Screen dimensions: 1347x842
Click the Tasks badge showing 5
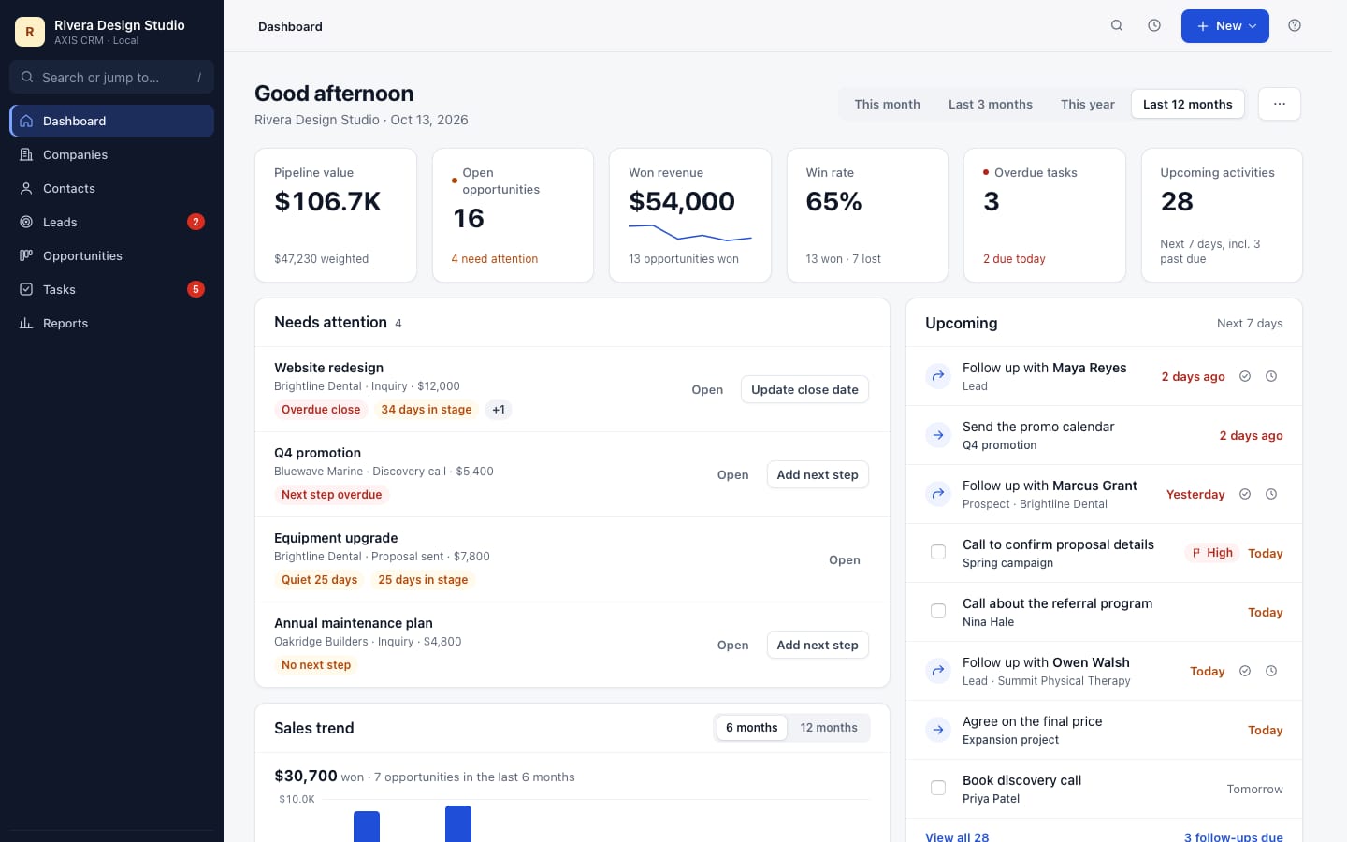pos(196,289)
